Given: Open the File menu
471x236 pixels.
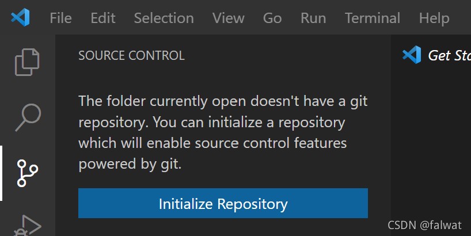Looking at the screenshot, I should point(60,18).
